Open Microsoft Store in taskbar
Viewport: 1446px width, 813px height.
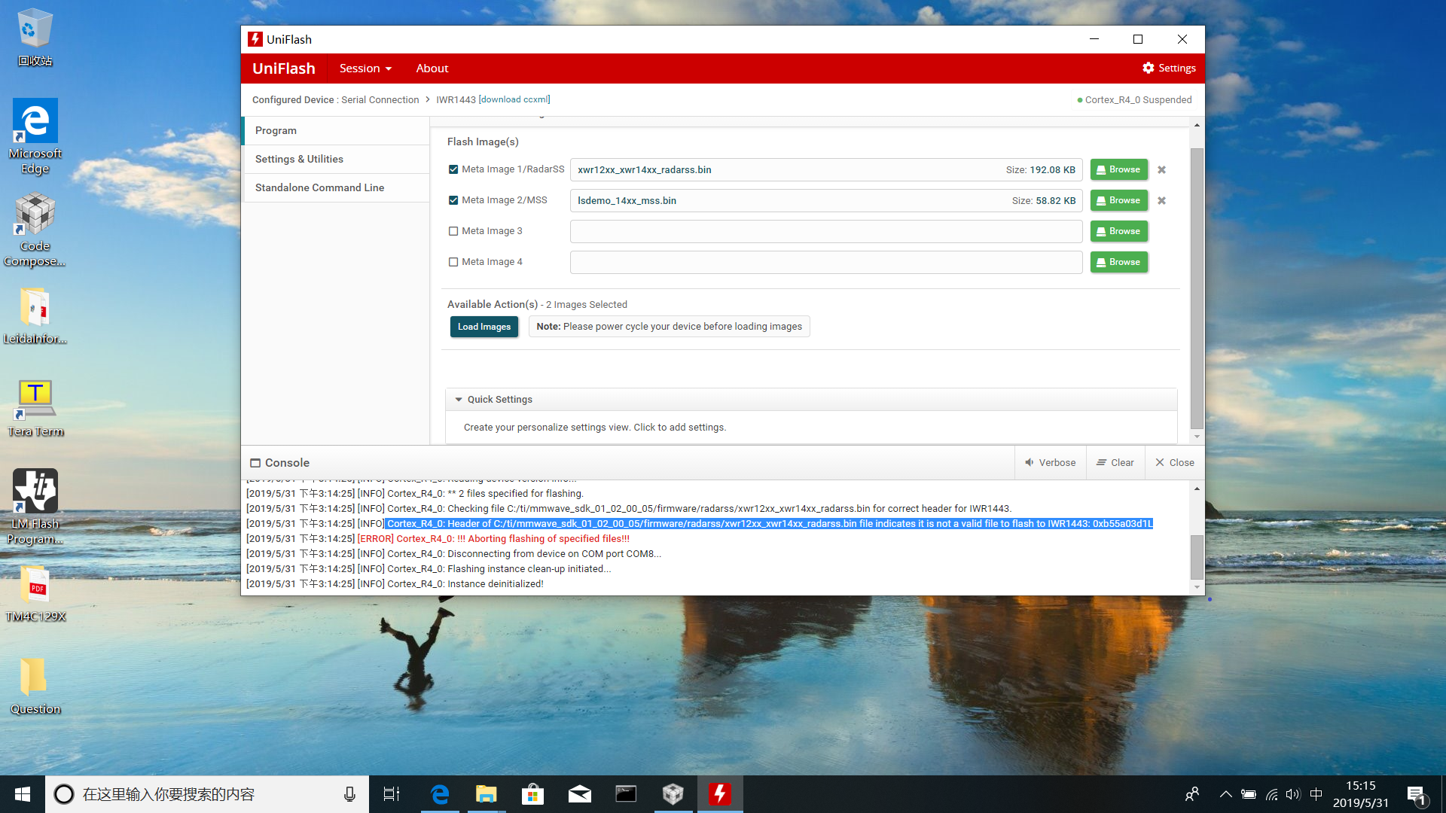533,794
